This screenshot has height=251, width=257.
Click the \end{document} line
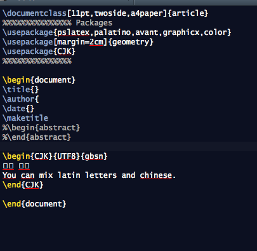[x=34, y=204]
